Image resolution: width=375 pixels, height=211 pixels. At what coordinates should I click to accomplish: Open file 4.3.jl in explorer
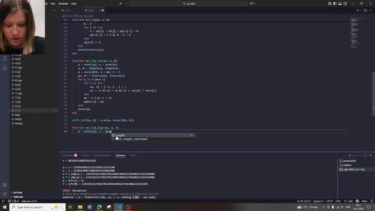[34, 63]
